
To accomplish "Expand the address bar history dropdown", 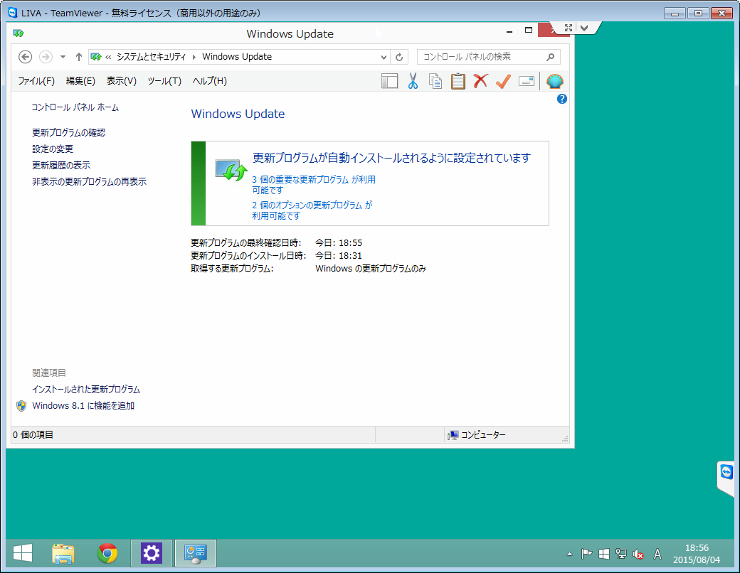I will coord(384,57).
